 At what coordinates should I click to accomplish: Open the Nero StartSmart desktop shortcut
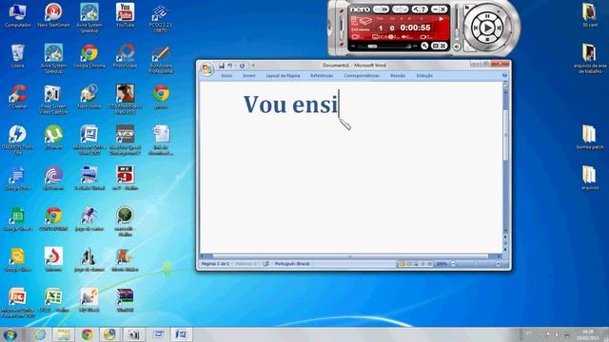click(x=53, y=15)
